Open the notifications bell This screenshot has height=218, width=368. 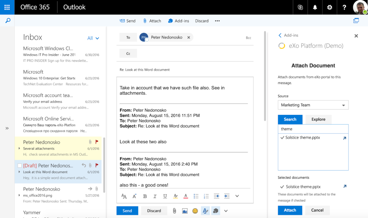click(x=315, y=7)
